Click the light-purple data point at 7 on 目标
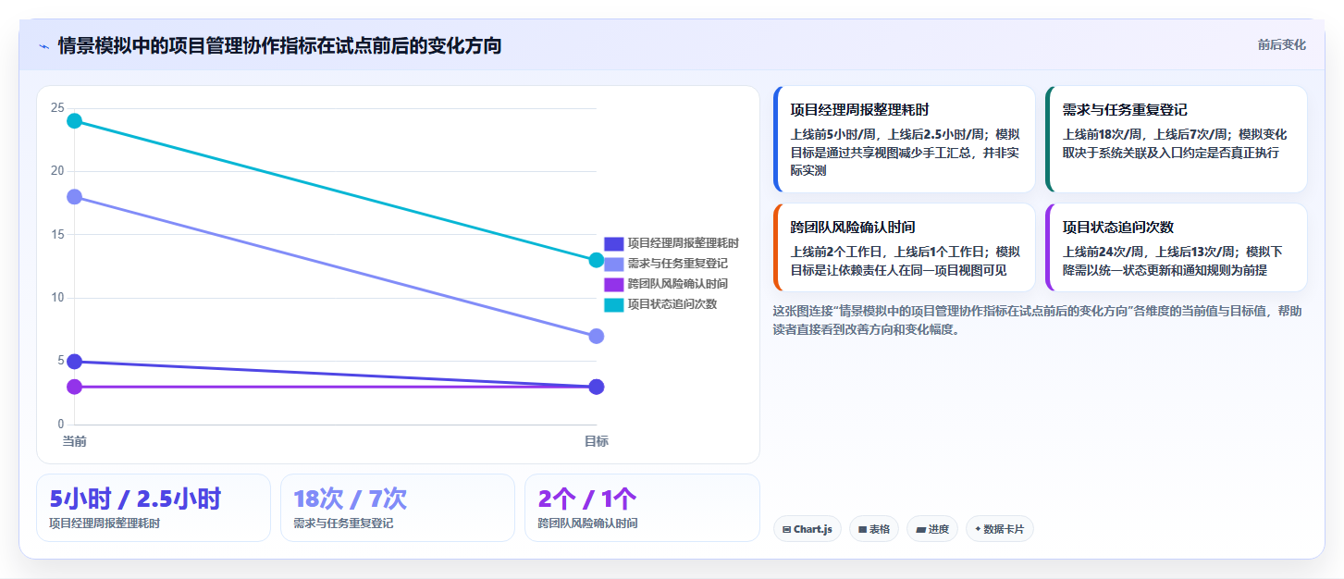Viewport: 1344px width, 579px height. (597, 336)
